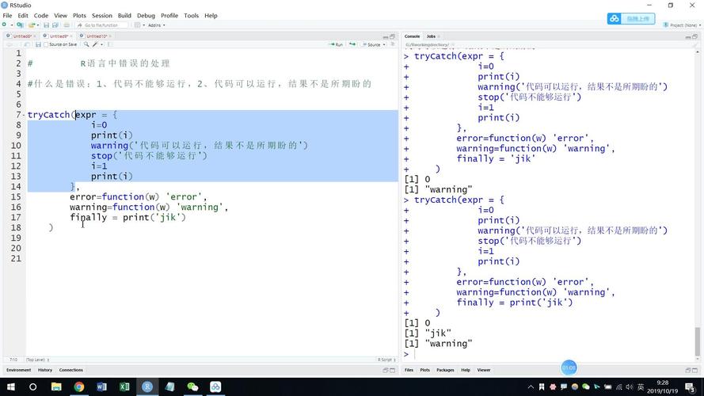
Task: Click the editor's Save disk icon beside Source on Save
Action: point(38,44)
